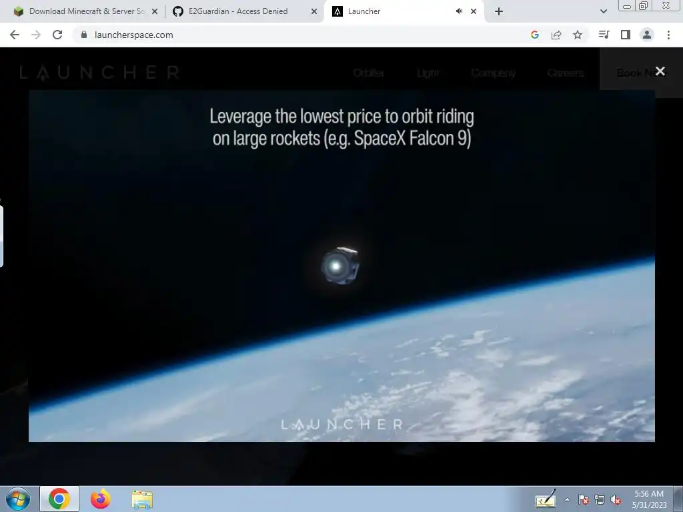
Task: Click the orbiter video player
Action: (341, 266)
